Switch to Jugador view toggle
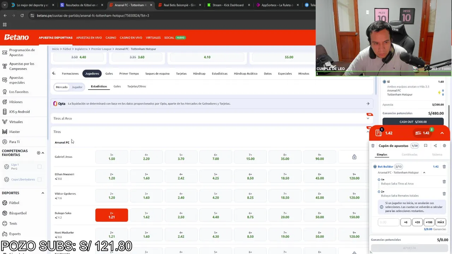Screen dimensions: 452x254 click(77, 87)
